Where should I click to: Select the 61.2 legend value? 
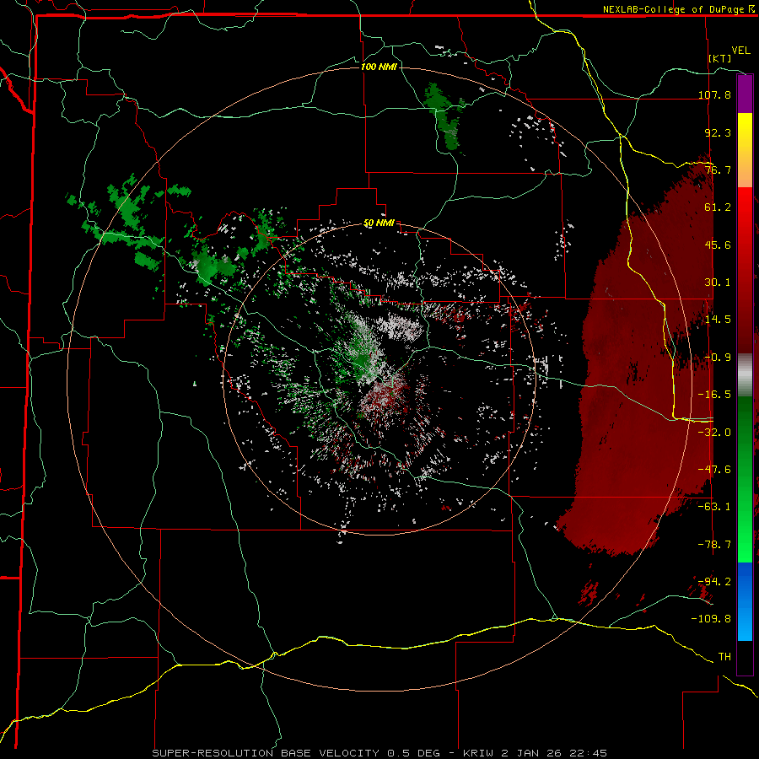718,207
